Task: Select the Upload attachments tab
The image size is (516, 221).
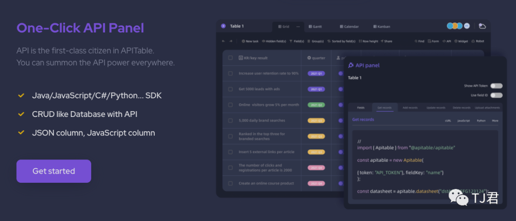Action: click(487, 107)
